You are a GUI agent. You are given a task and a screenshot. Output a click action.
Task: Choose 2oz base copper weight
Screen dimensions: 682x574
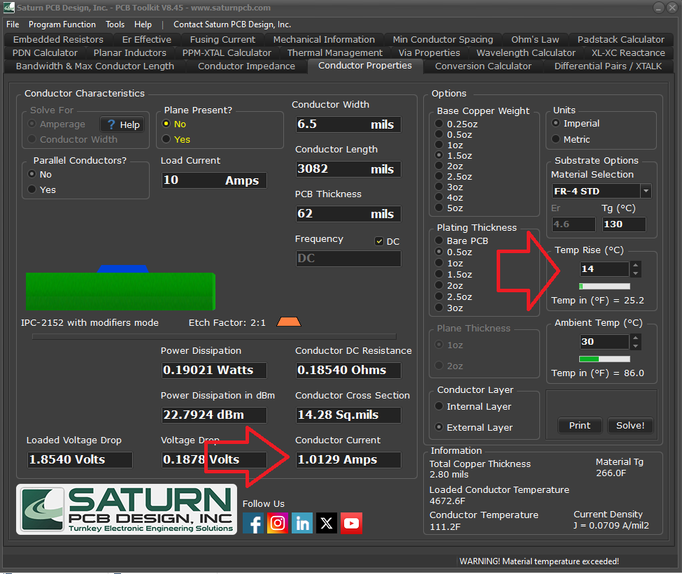439,166
